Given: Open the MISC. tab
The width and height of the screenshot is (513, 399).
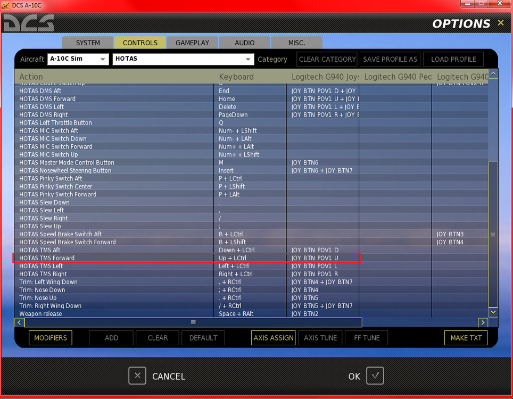Looking at the screenshot, I should pos(297,43).
